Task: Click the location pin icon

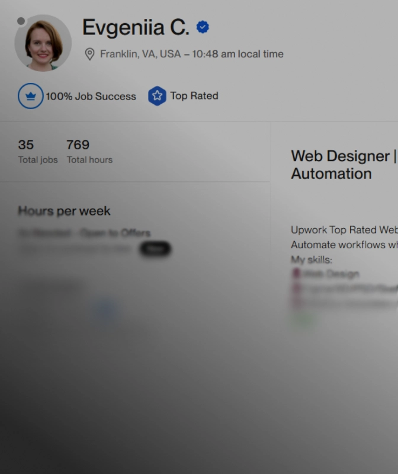Action: (x=90, y=55)
